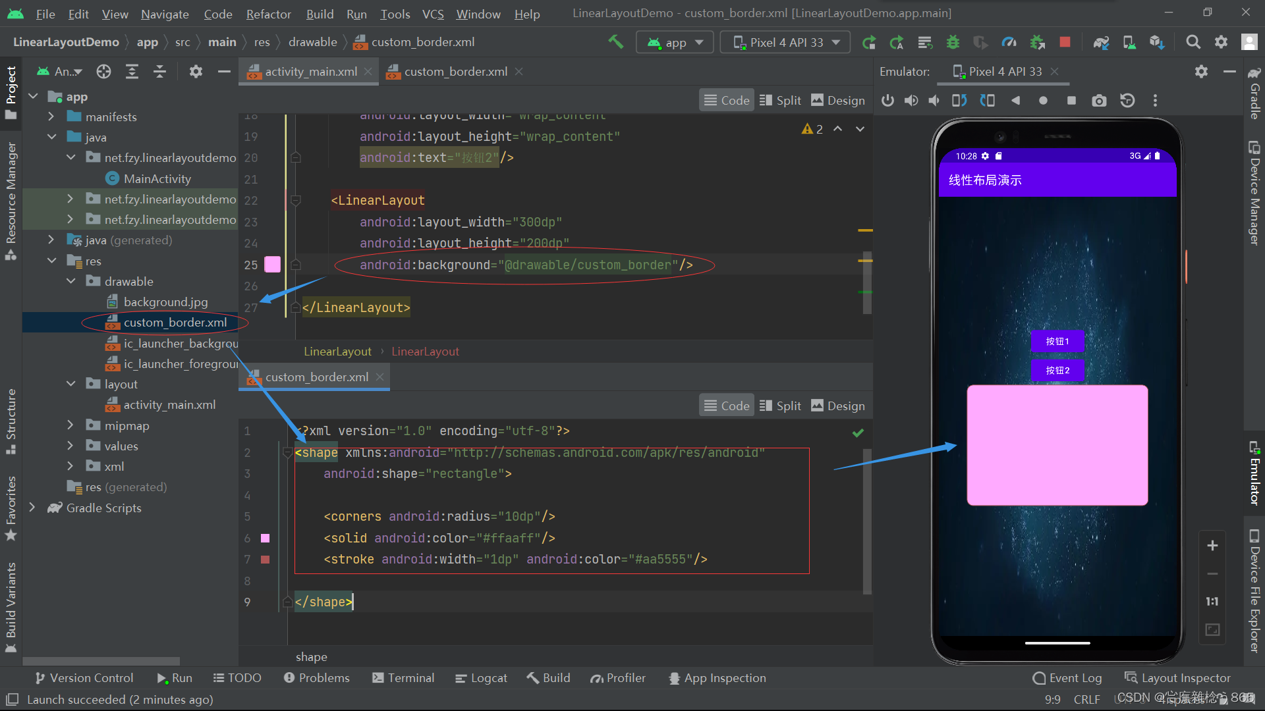
Task: Click the solid color swatch on line 6
Action: point(265,537)
